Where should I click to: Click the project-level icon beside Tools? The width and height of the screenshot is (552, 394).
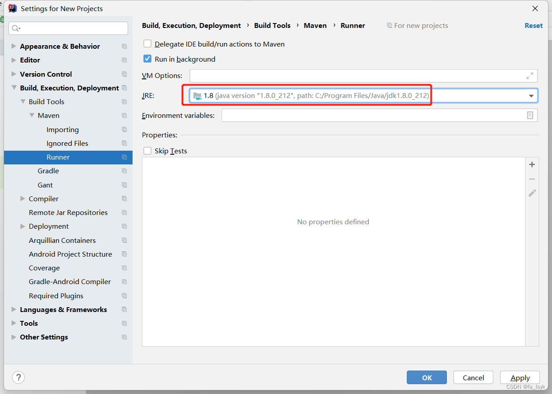124,324
